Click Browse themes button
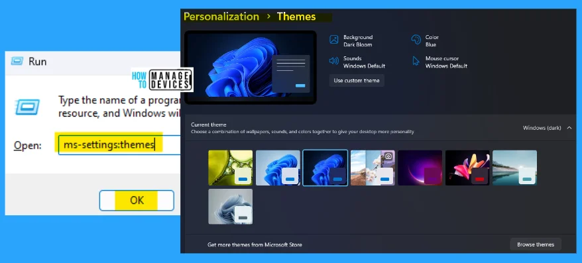 click(535, 244)
